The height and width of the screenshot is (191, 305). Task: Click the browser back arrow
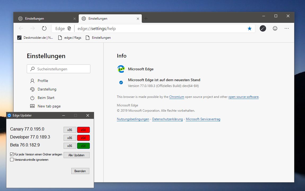(x=21, y=28)
